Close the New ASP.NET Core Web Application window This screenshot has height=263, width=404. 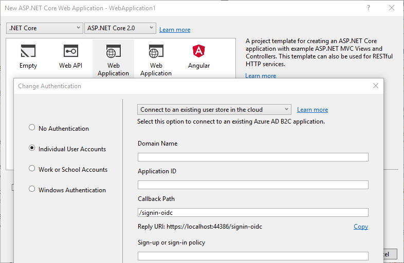(391, 8)
